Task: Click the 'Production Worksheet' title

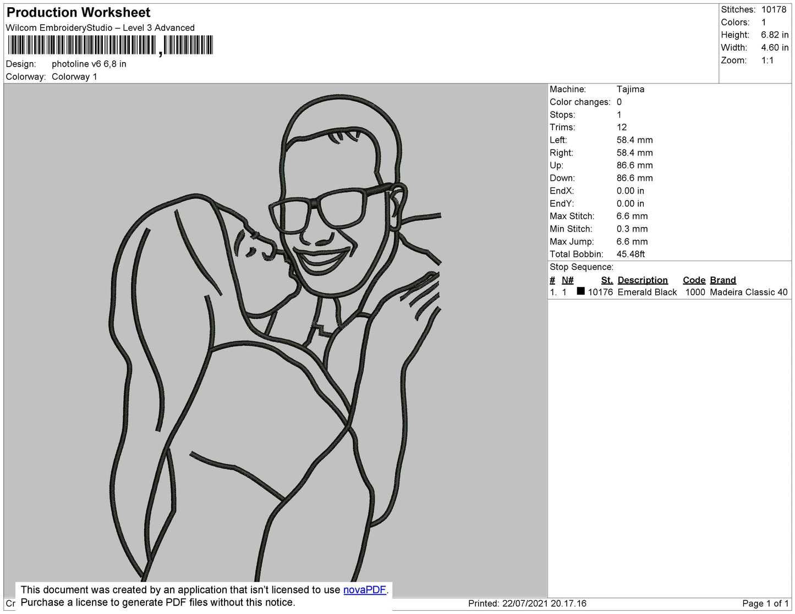Action: (x=78, y=13)
